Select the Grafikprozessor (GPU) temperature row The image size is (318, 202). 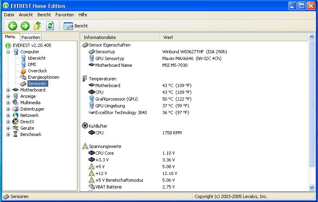(x=116, y=99)
